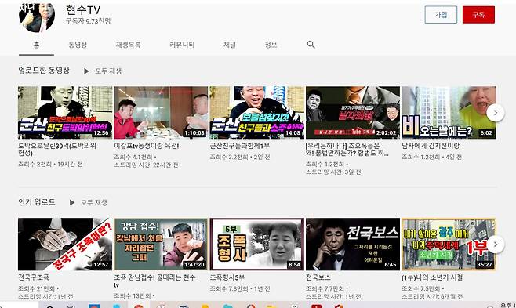Click the channel search magnifier icon

pos(311,45)
